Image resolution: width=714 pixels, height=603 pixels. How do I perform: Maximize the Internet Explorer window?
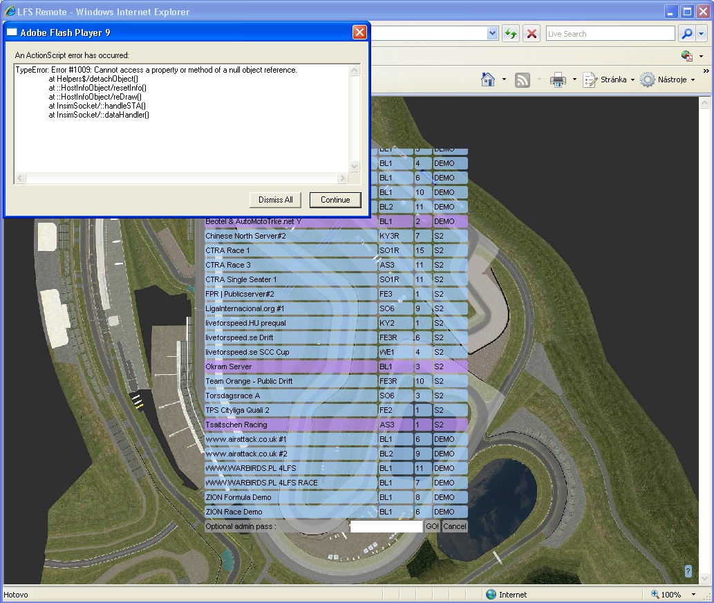tap(687, 11)
